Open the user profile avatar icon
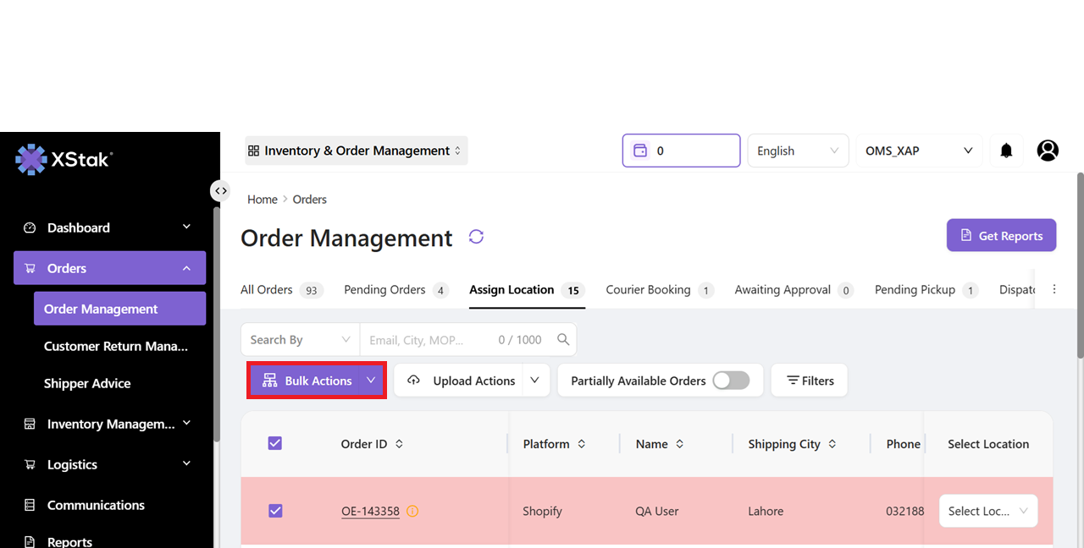The image size is (1084, 548). [x=1048, y=151]
